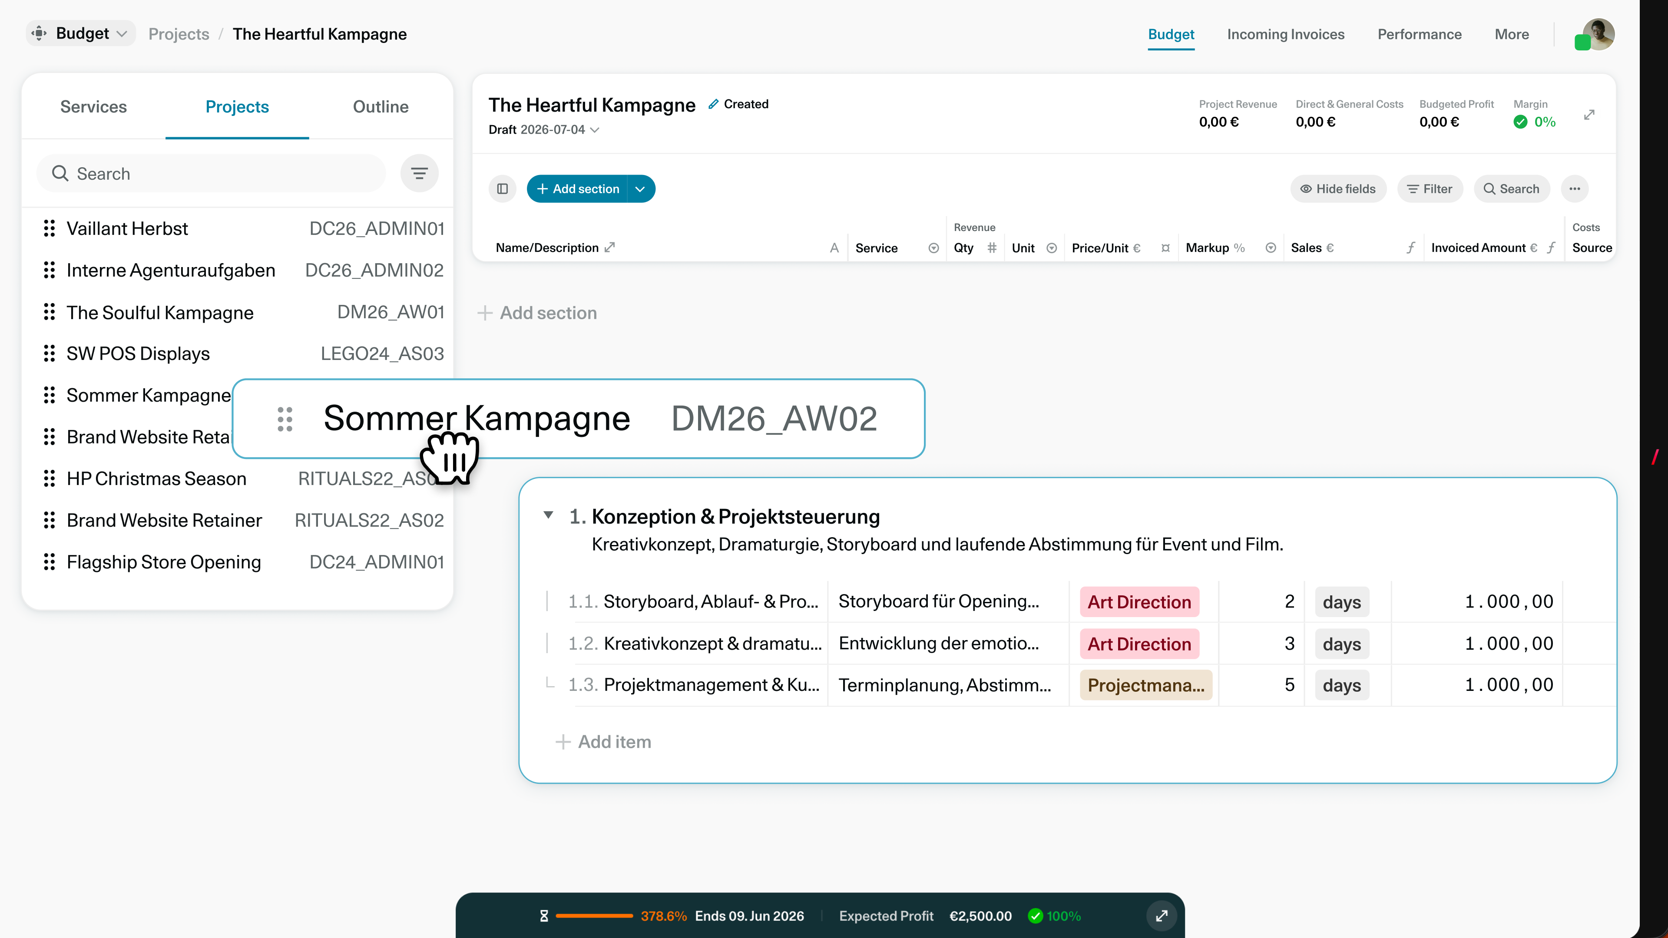Open the Budget module dropdown
Image resolution: width=1668 pixels, height=938 pixels.
click(81, 34)
